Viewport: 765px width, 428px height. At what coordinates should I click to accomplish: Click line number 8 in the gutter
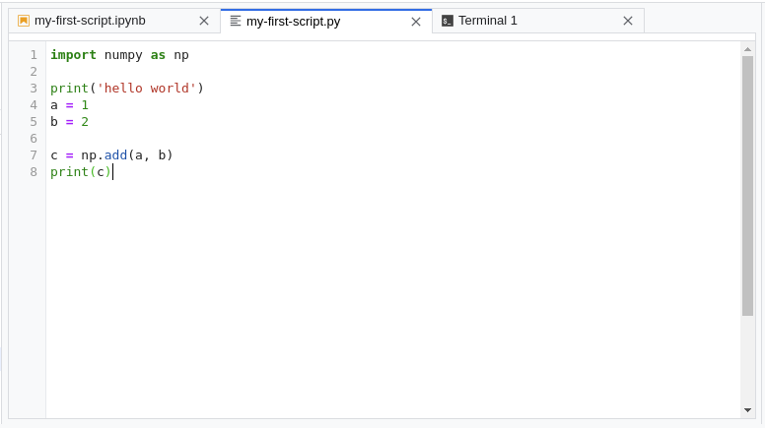(x=34, y=172)
